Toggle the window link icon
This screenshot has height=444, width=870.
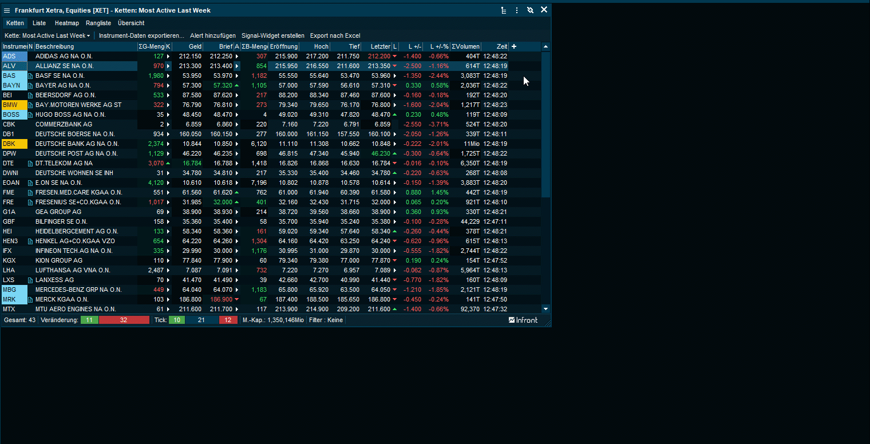click(531, 10)
